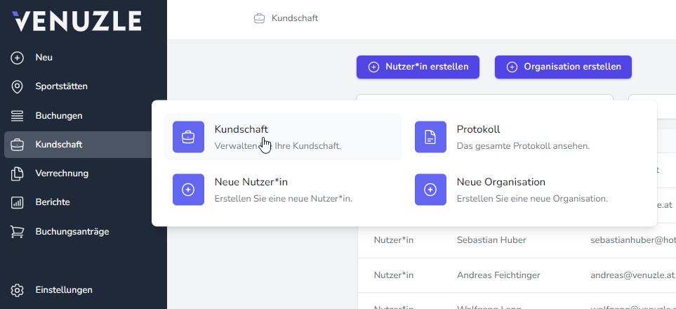Click the Berichte chart icon

18,202
